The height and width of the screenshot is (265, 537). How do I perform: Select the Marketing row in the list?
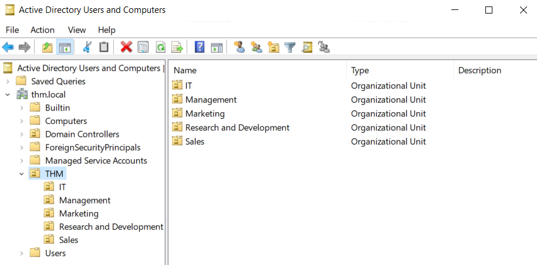(x=205, y=114)
